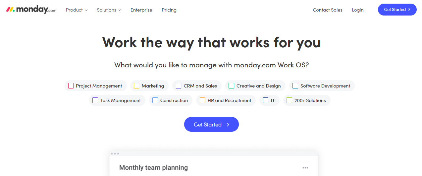Expand the Solutions dropdown menu
422x176 pixels.
pyautogui.click(x=109, y=10)
